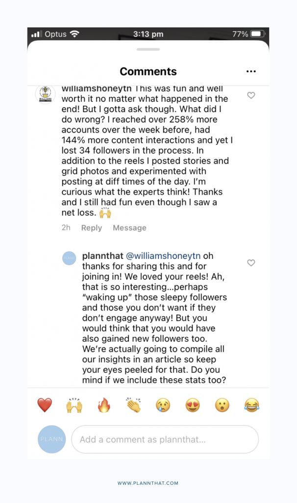Screen dimensions: 297x503
Task: Tap the heart-eyes emoji reaction
Action: click(193, 405)
